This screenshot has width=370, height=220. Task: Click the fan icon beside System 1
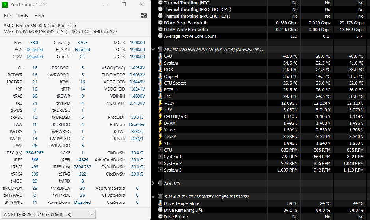click(160, 157)
